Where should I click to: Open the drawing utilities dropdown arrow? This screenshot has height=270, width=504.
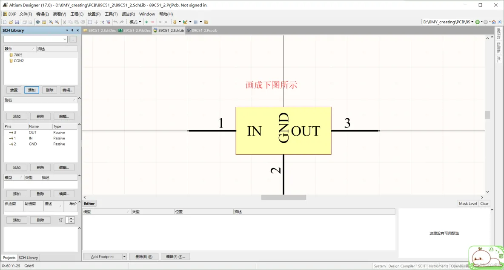point(190,22)
